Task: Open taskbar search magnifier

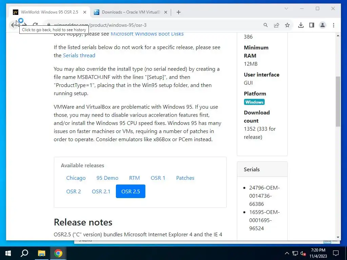Action: 24,253
